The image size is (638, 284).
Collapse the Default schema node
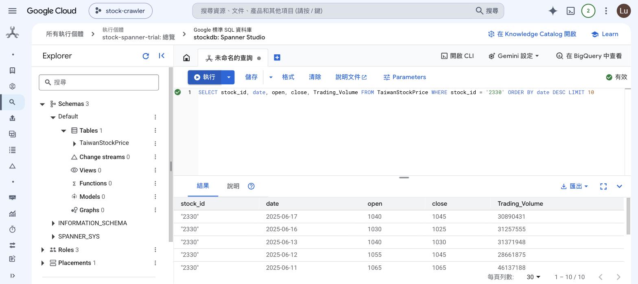[53, 117]
